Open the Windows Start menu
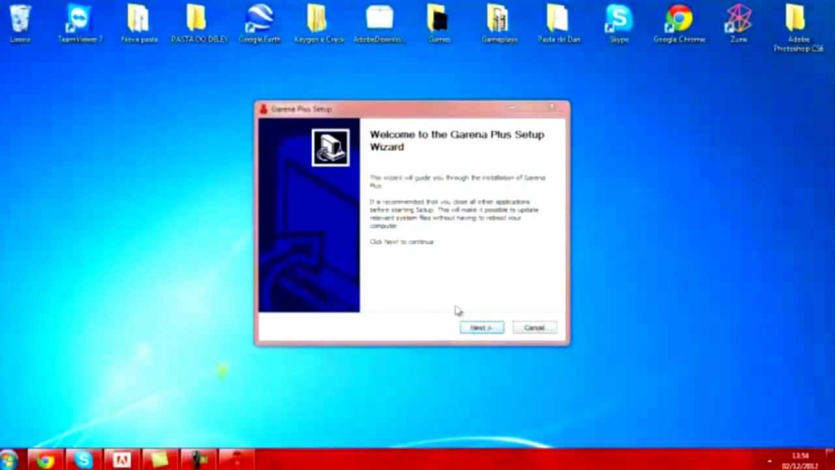 click(x=8, y=460)
